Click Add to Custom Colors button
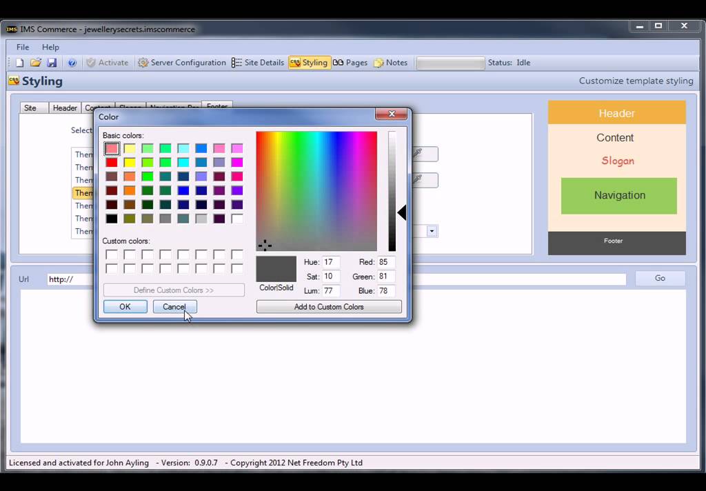 tap(329, 307)
